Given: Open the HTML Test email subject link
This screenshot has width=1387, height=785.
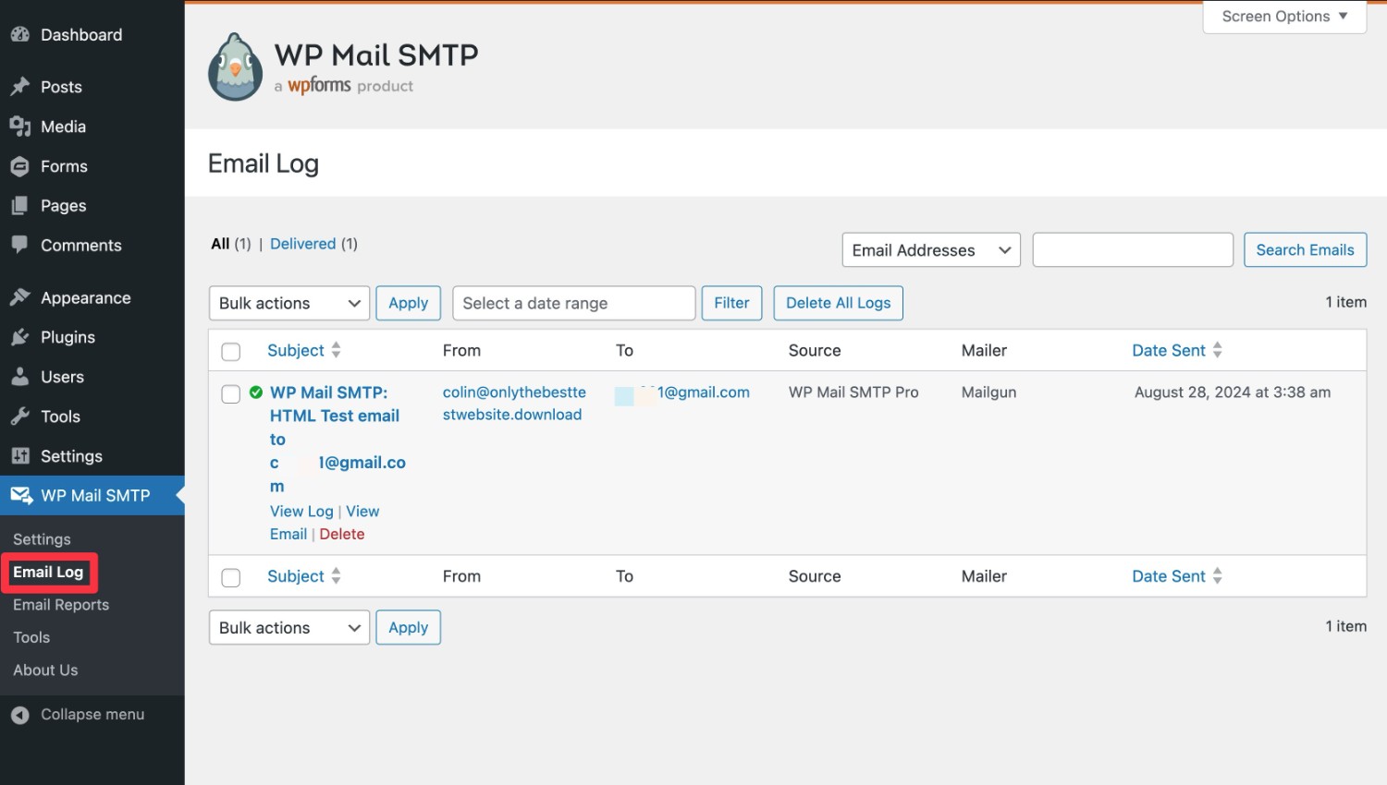Looking at the screenshot, I should [338, 440].
